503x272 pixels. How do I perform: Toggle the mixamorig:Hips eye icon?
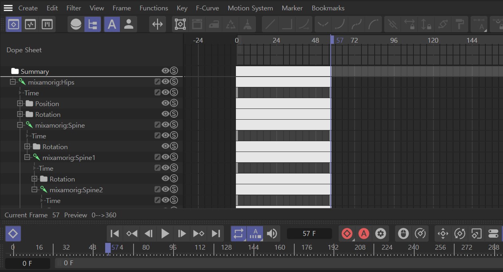(165, 81)
